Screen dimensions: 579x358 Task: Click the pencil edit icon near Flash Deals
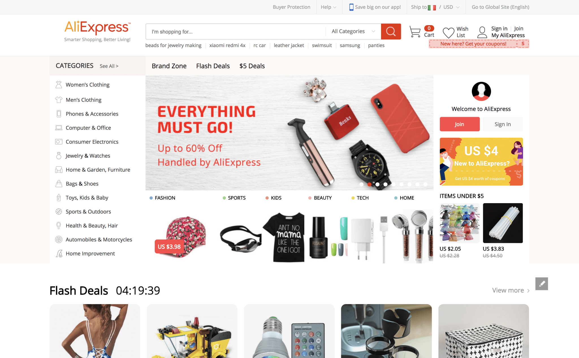541,284
